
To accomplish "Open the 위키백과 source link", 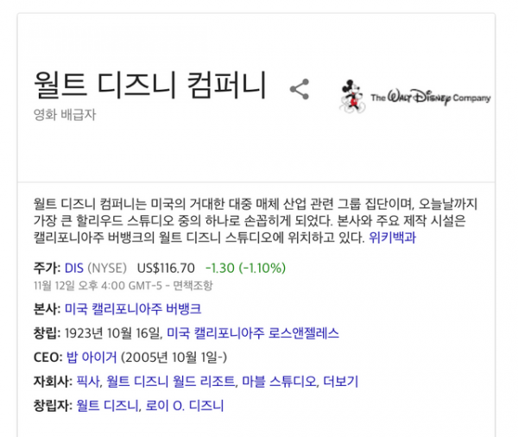I will click(x=392, y=237).
